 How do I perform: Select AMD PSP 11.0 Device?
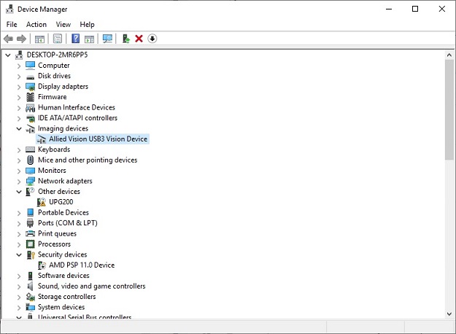pos(81,265)
